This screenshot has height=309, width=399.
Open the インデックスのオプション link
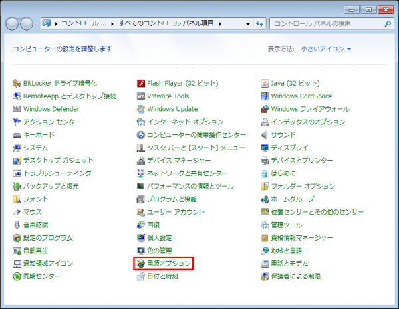(x=308, y=122)
